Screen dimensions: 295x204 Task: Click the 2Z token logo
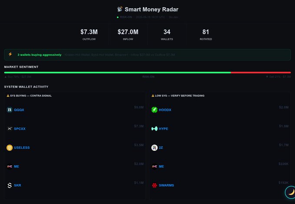coord(154,147)
